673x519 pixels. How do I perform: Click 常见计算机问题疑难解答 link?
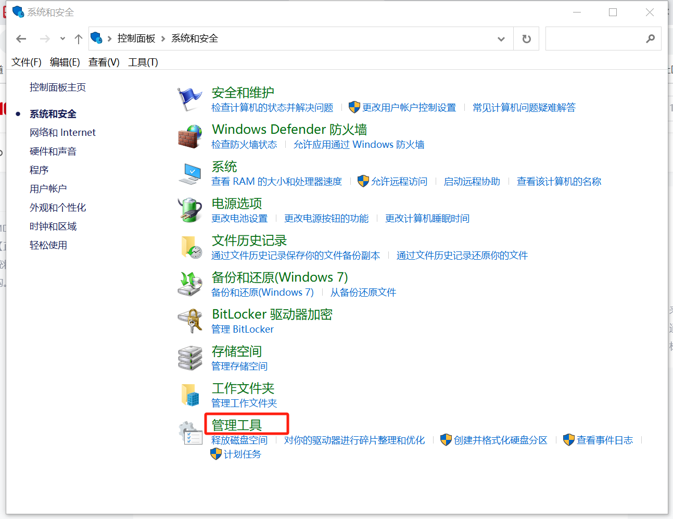click(x=524, y=108)
